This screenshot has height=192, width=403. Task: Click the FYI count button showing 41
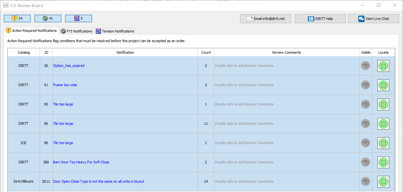pyautogui.click(x=48, y=18)
